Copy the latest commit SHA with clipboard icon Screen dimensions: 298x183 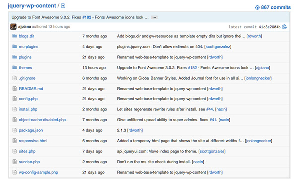coord(284,27)
